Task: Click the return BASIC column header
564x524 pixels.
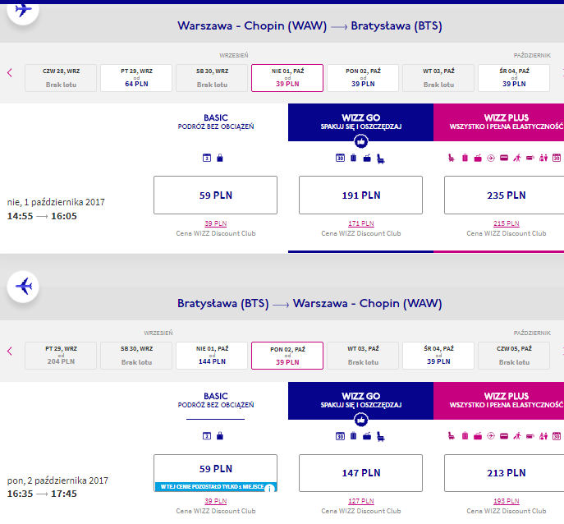Action: click(x=216, y=400)
